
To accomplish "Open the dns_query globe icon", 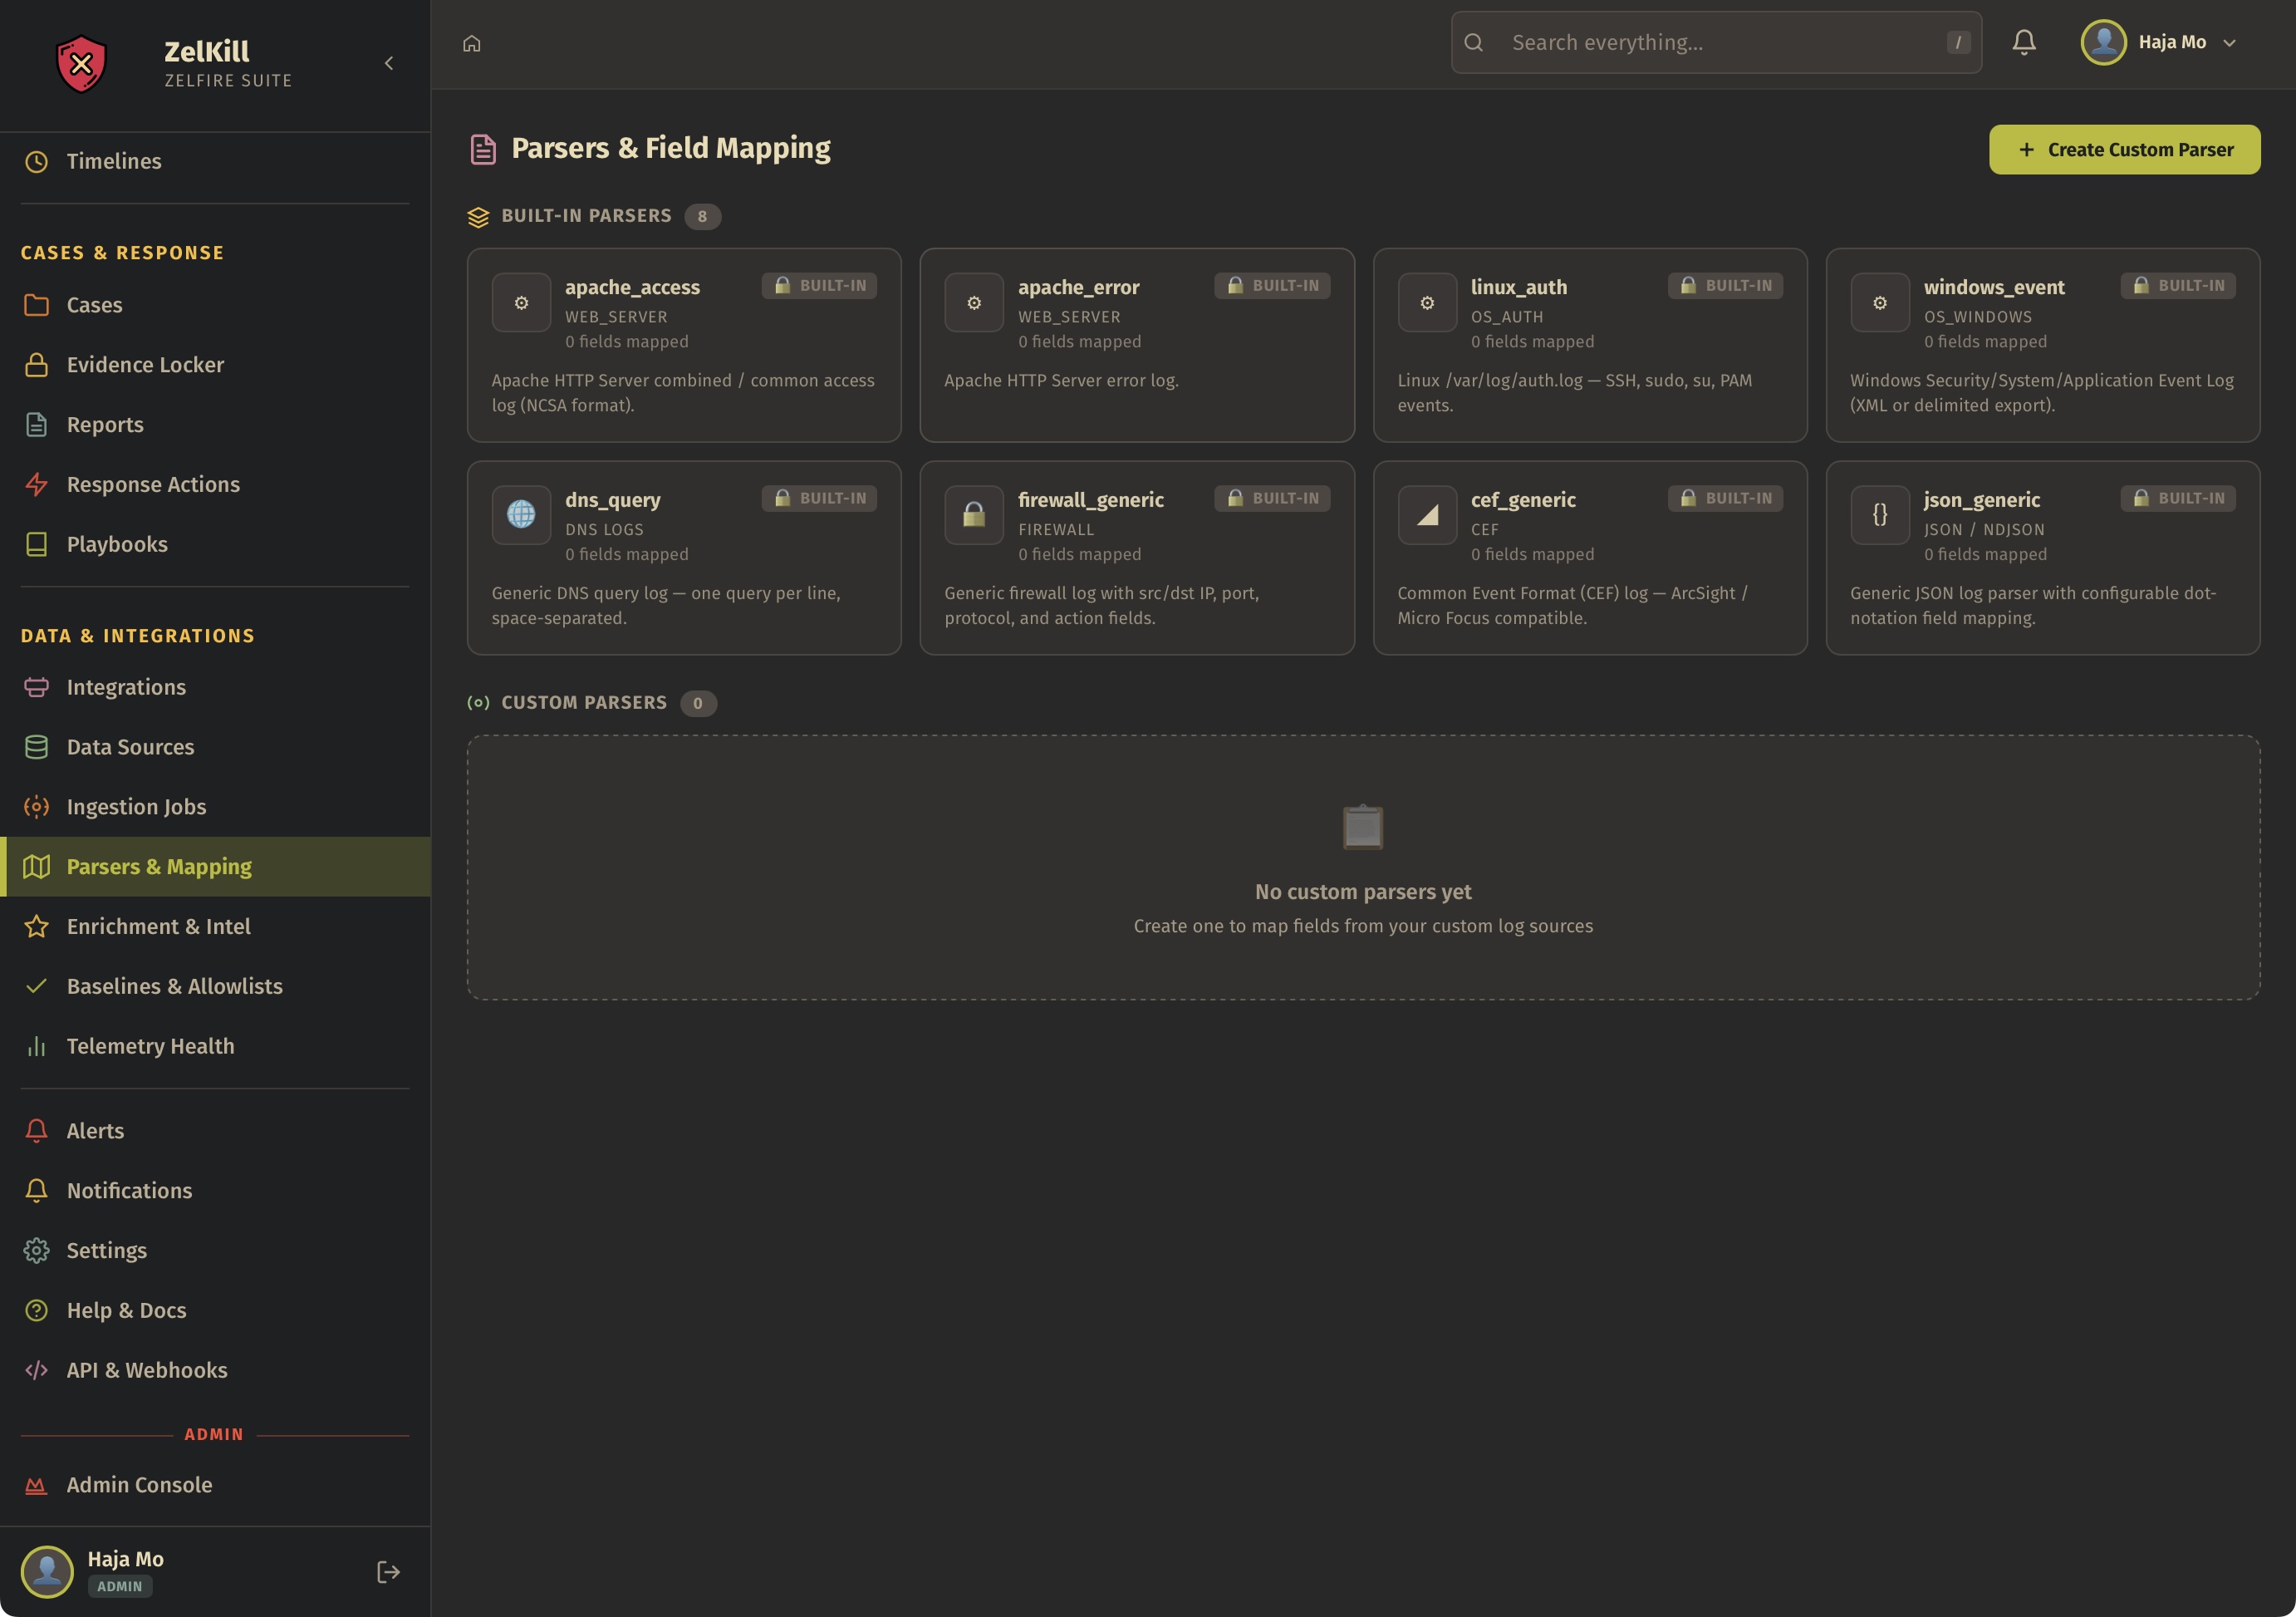I will click(x=521, y=514).
